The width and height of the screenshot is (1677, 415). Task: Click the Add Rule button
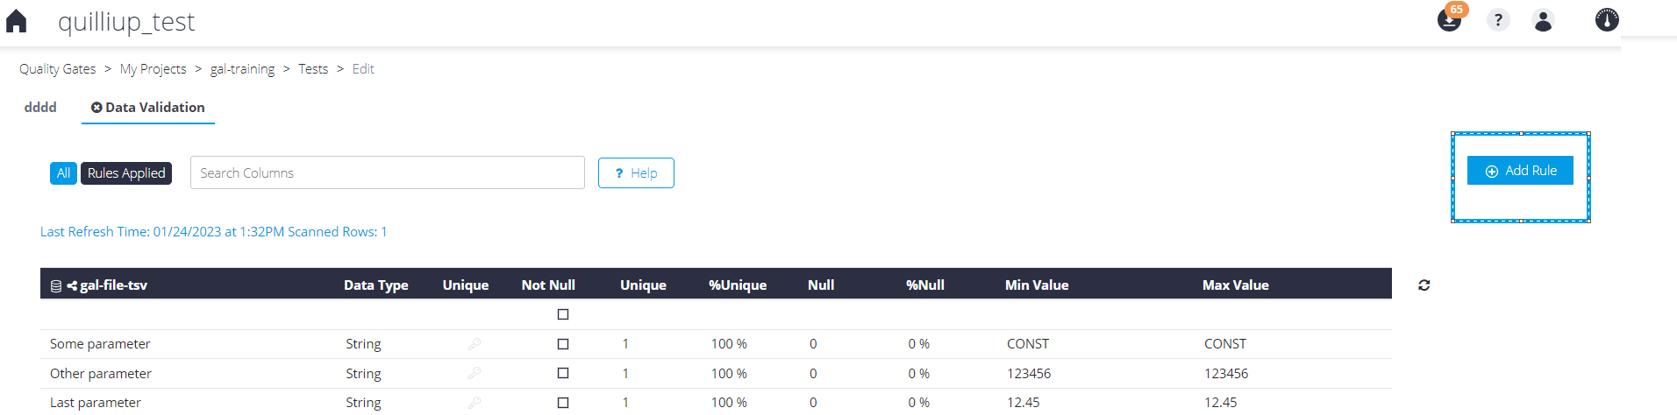pyautogui.click(x=1520, y=171)
